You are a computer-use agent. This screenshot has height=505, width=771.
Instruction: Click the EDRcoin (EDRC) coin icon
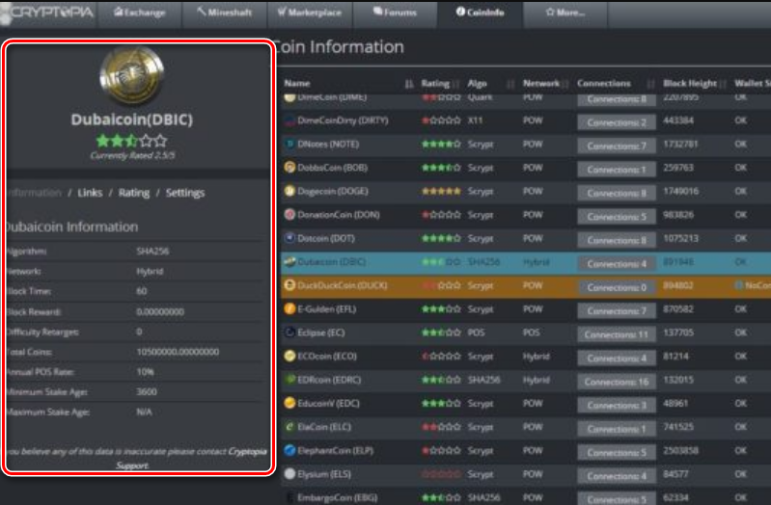tap(289, 380)
